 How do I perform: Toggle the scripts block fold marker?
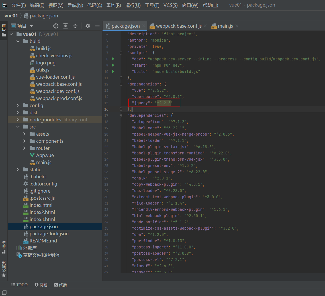(121, 53)
